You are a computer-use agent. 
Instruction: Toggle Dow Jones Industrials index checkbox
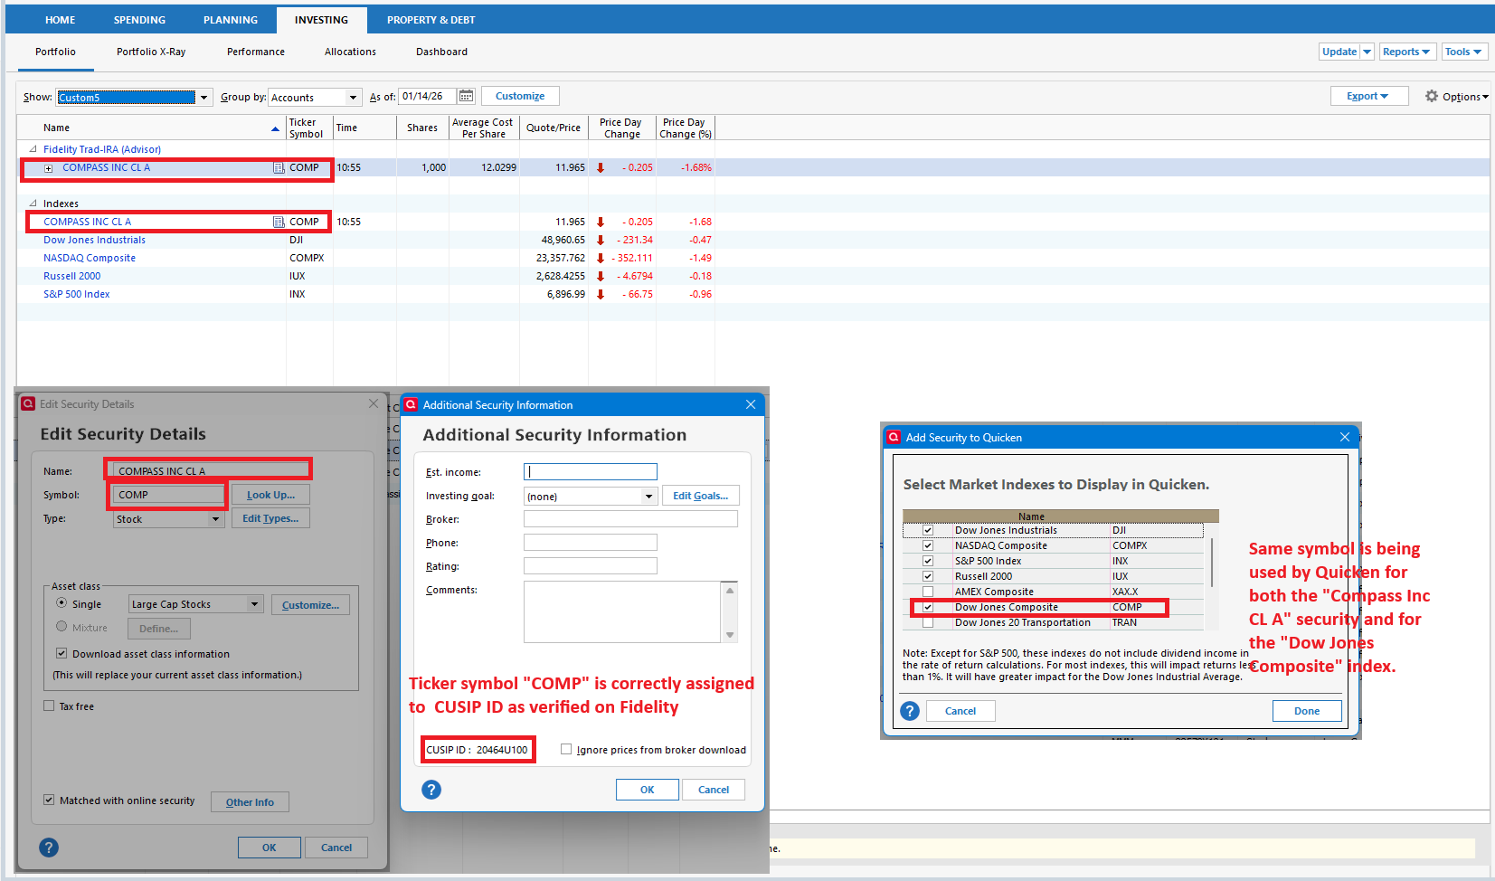[928, 530]
